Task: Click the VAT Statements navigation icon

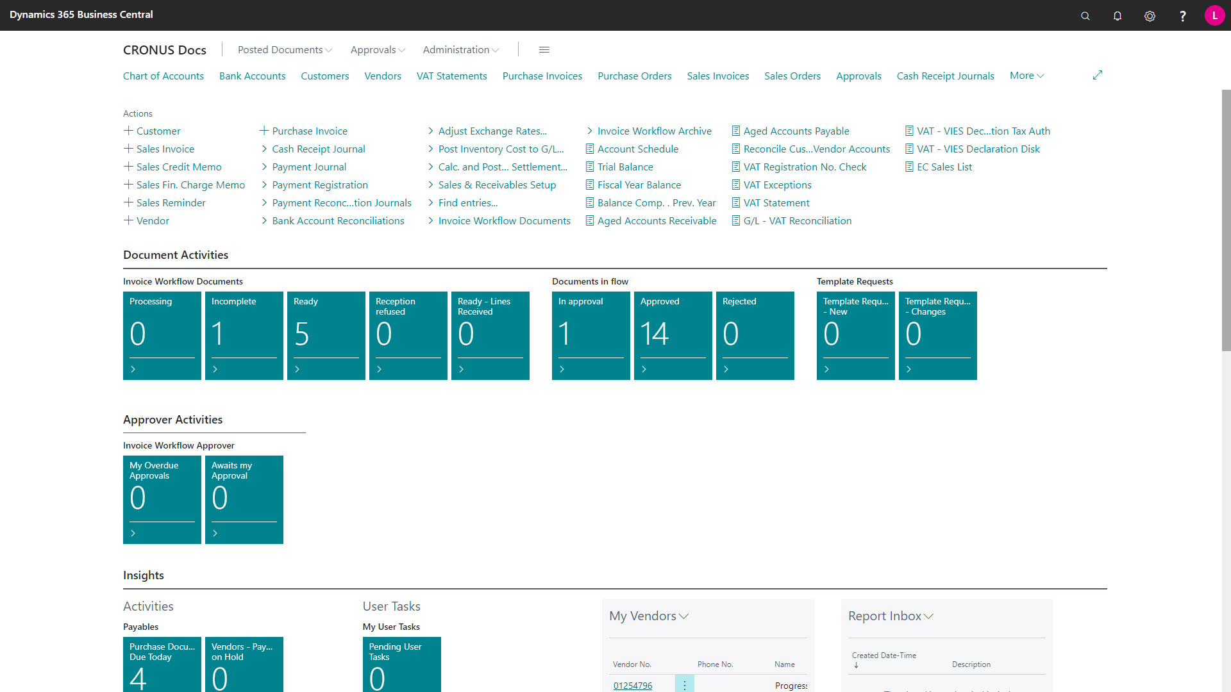Action: (x=451, y=75)
